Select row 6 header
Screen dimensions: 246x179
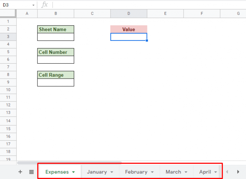(x=8, y=60)
